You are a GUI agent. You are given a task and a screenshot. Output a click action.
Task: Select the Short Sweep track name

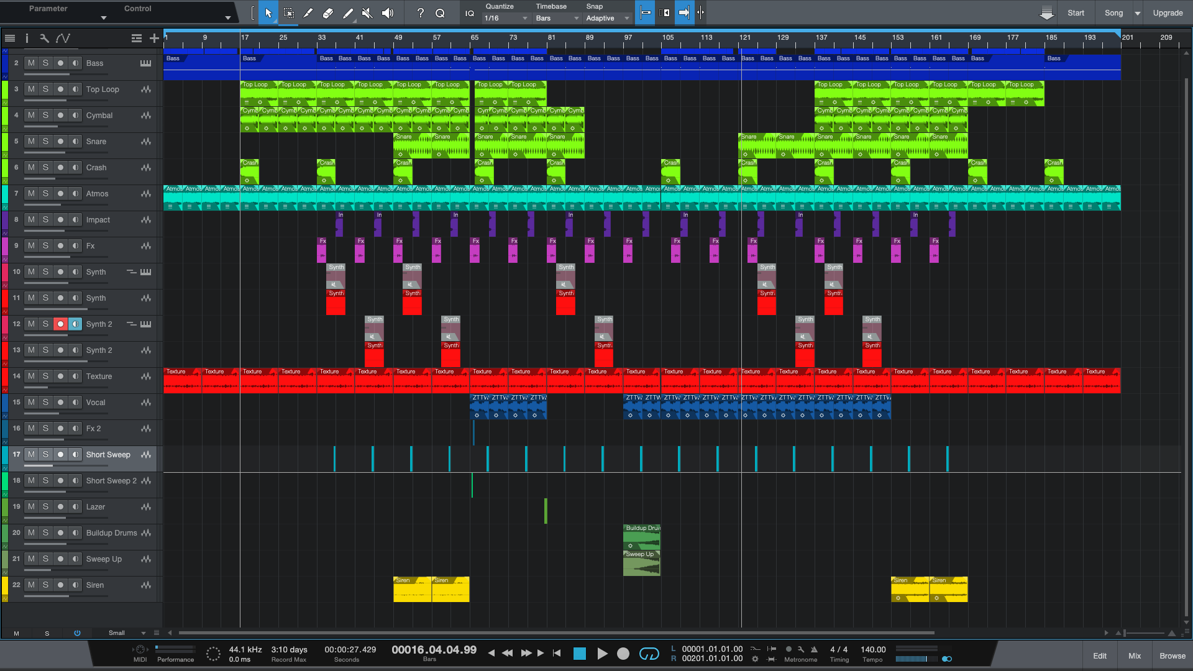tap(108, 455)
